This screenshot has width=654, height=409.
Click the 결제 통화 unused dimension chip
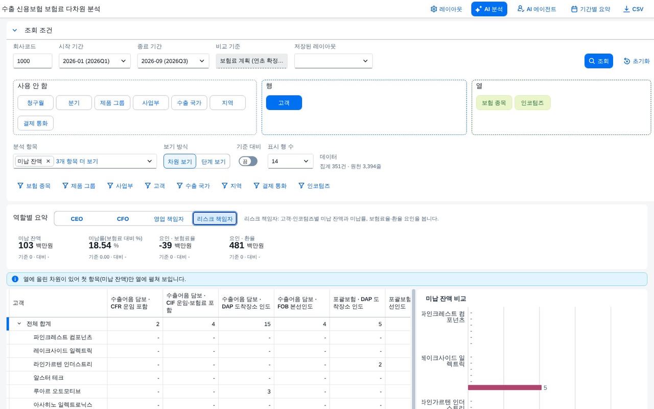(x=36, y=123)
